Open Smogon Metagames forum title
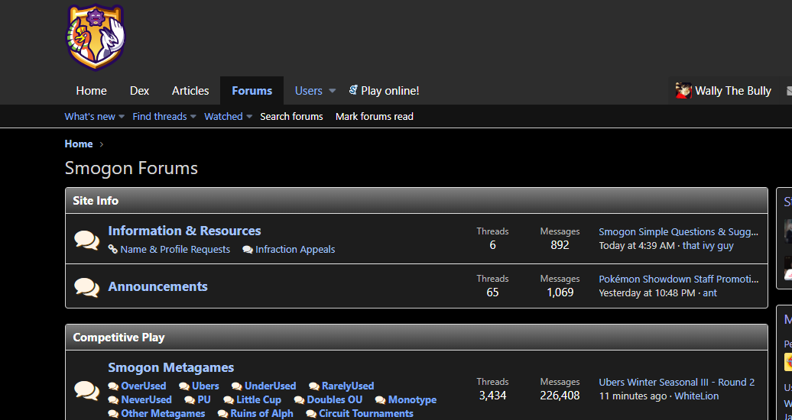Viewport: 792px width, 420px height. click(x=170, y=367)
